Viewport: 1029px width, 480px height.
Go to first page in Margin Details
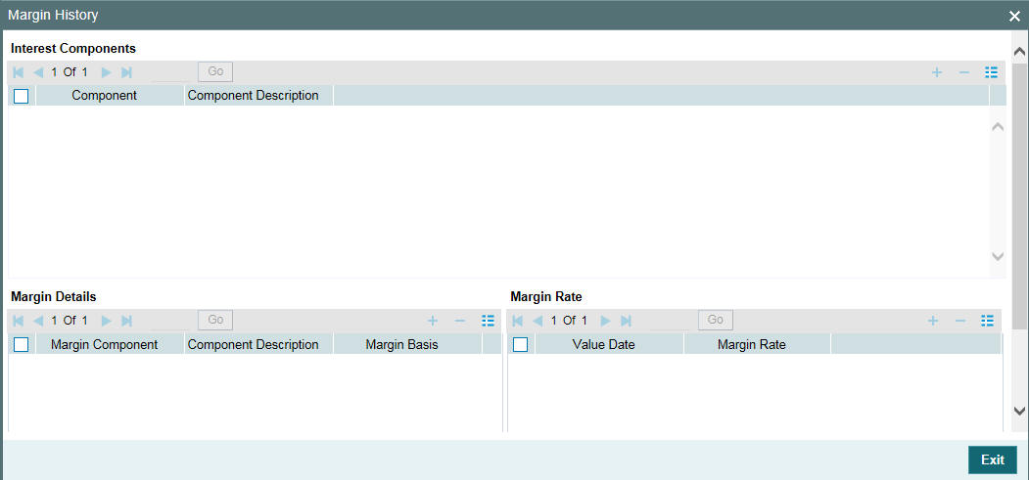click(x=19, y=321)
